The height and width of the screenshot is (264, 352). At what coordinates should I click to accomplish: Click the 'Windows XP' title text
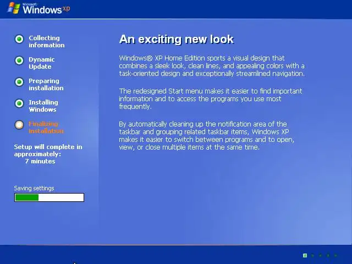[46, 9]
